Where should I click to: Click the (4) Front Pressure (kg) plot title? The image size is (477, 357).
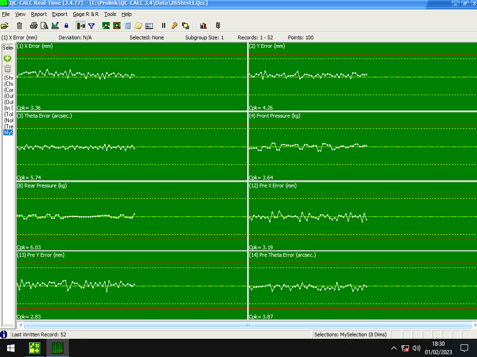tap(275, 116)
